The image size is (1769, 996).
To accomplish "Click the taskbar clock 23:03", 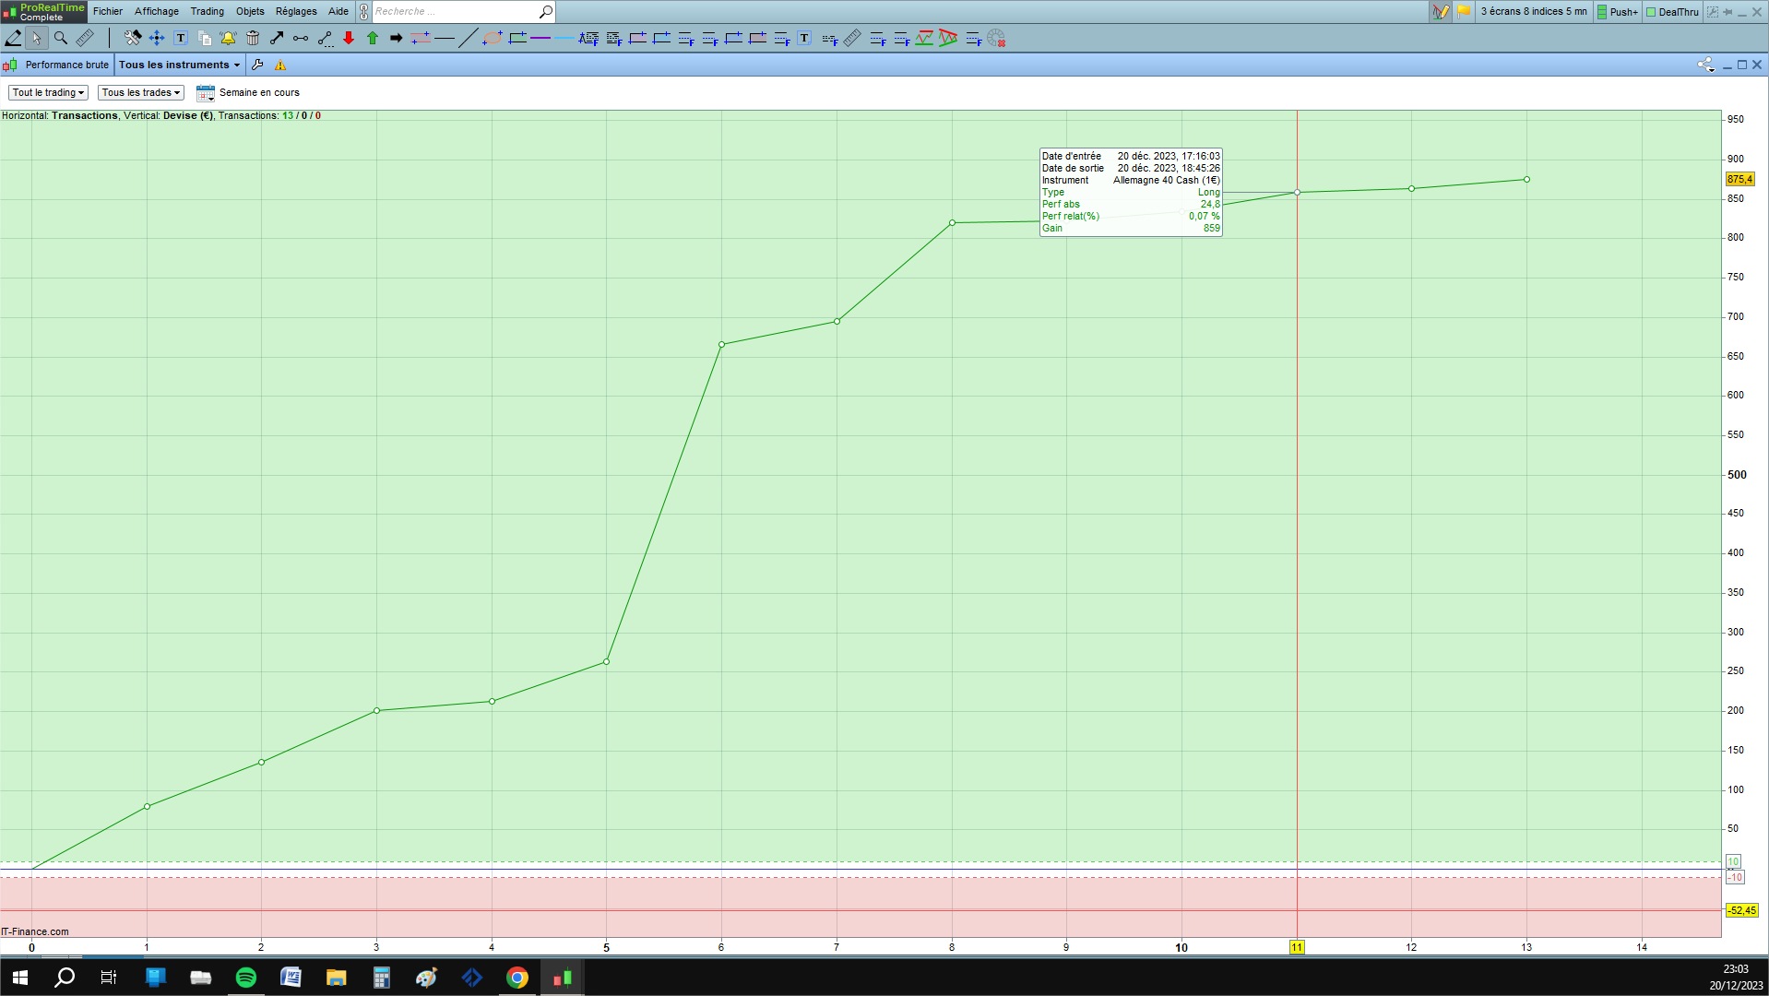I will pos(1736,969).
